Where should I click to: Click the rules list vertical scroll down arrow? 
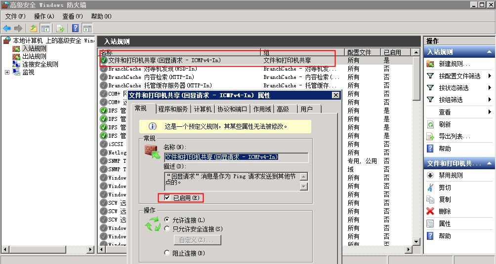tap(416, 242)
